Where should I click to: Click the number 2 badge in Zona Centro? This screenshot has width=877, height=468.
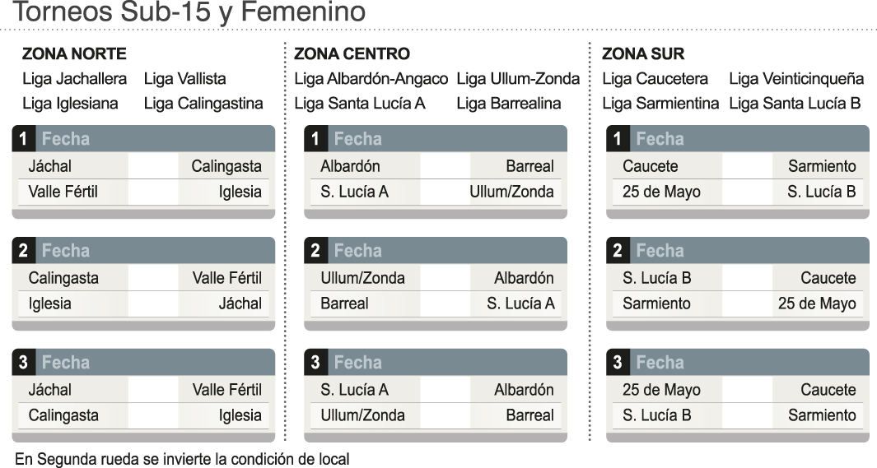tap(315, 251)
